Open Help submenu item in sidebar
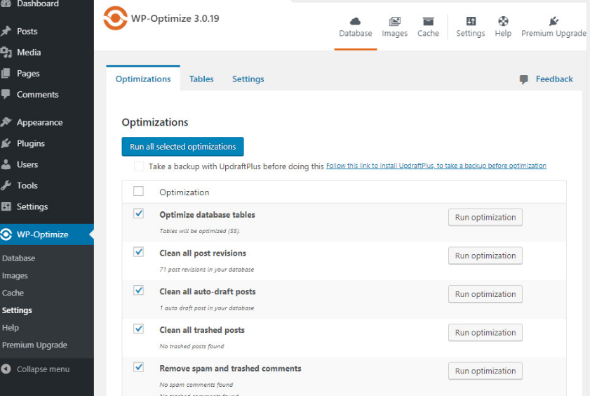Viewport: 590px width, 396px height. tap(10, 327)
